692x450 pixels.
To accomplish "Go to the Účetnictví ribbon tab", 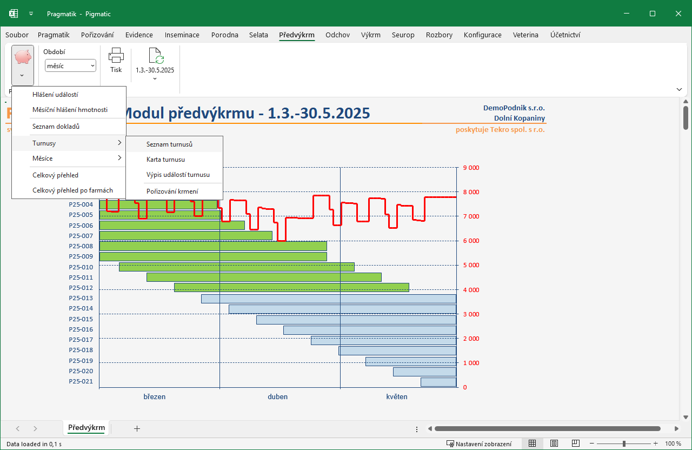I will click(x=565, y=35).
